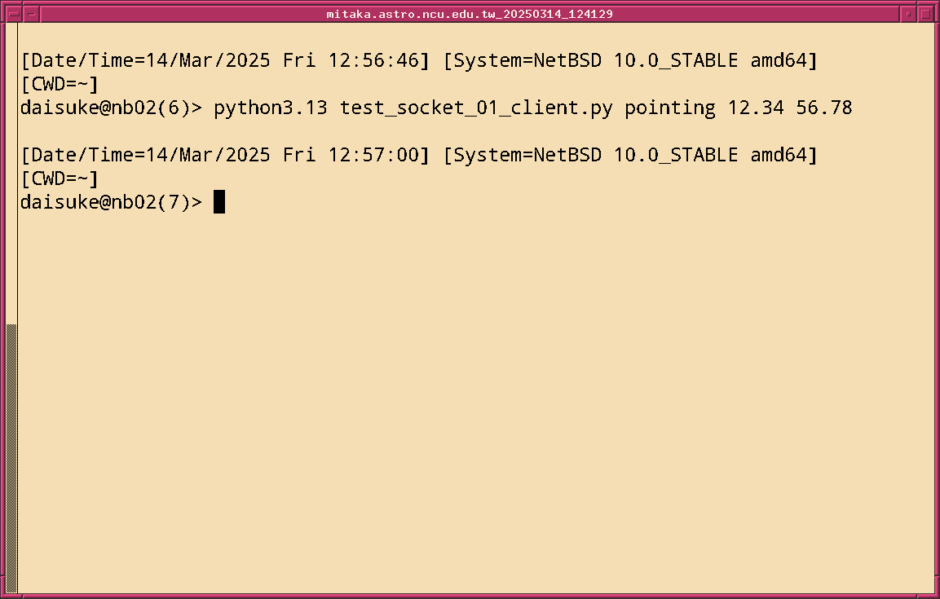Click the bottom-right window resize corner
940x599 pixels.
coord(934,593)
